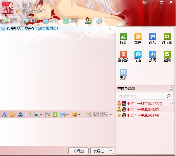This screenshot has width=176, height=156.
Task: Expand the message blocking options arrow
Action: point(79,115)
